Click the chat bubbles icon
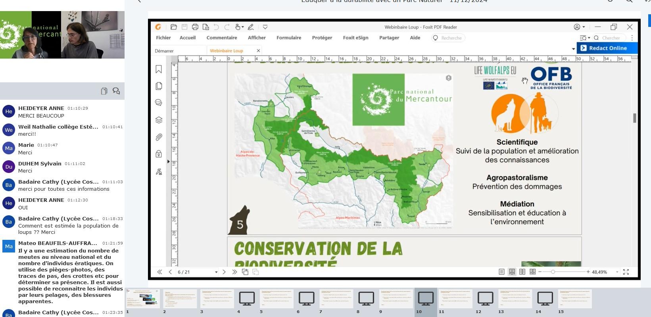 pyautogui.click(x=116, y=91)
